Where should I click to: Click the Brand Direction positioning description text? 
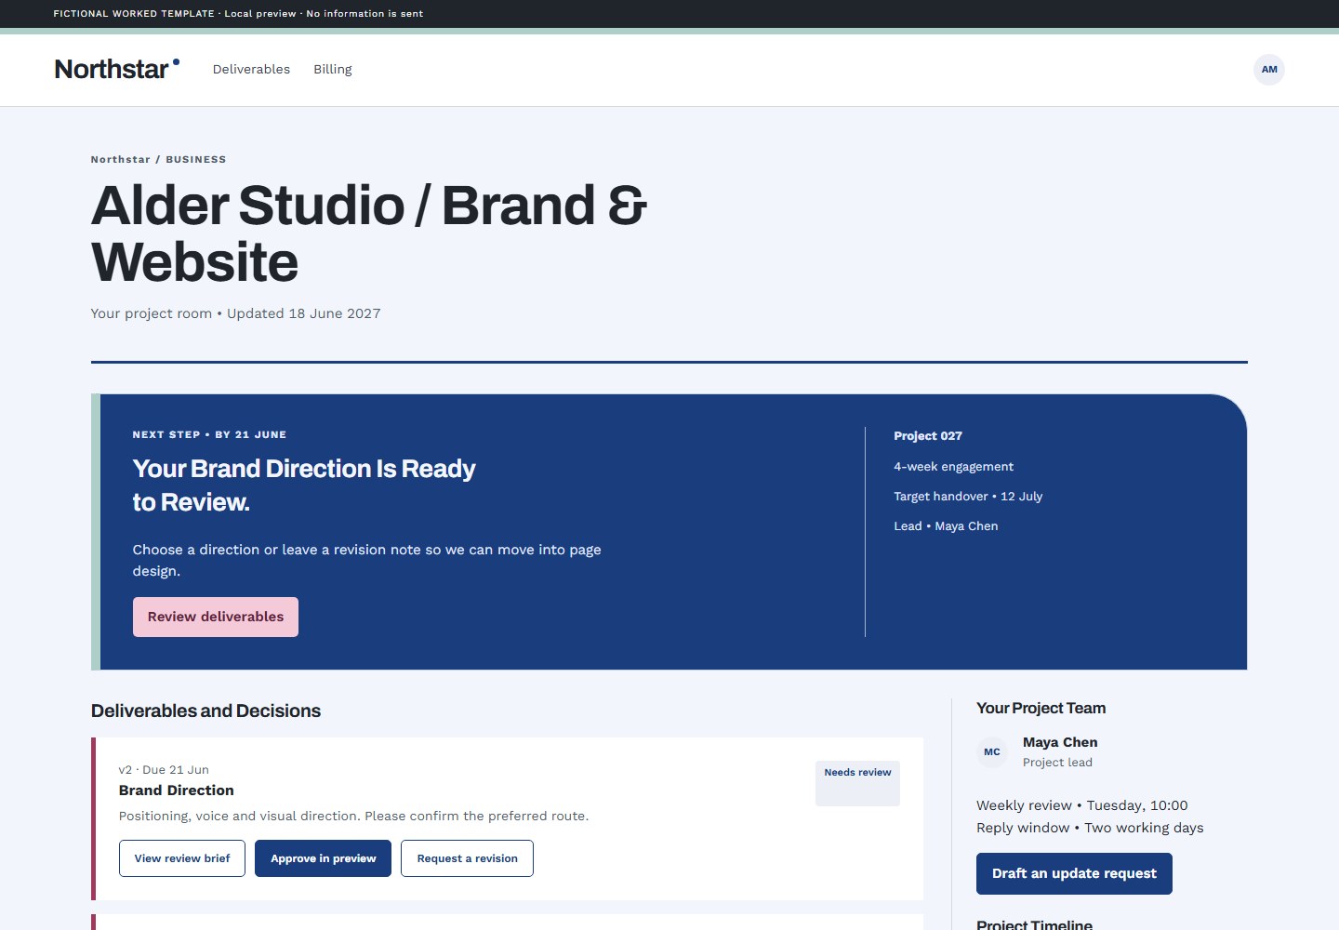353,816
